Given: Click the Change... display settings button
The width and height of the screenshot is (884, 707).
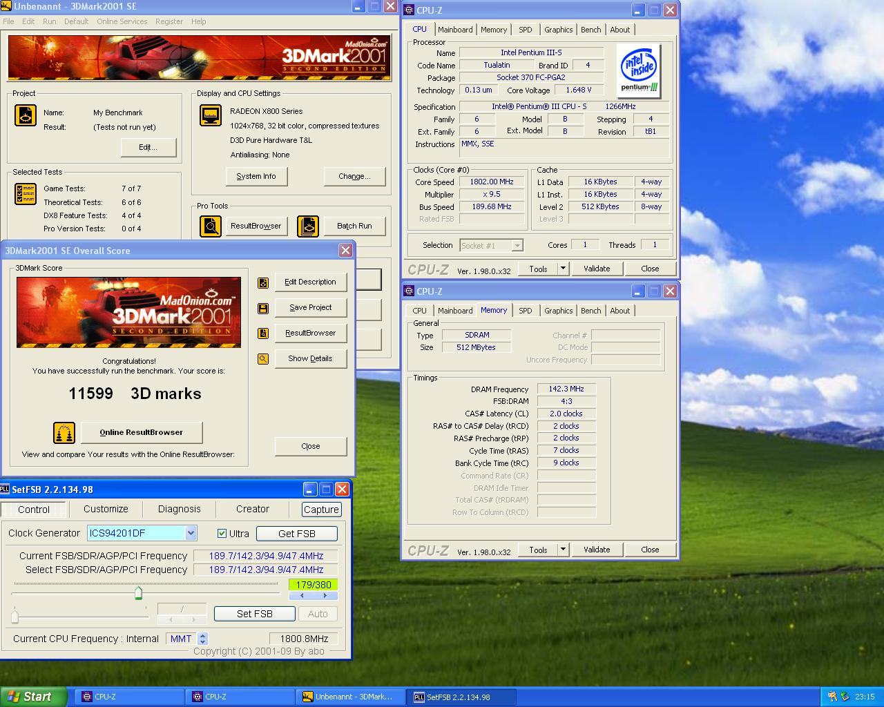Looking at the screenshot, I should click(x=354, y=177).
